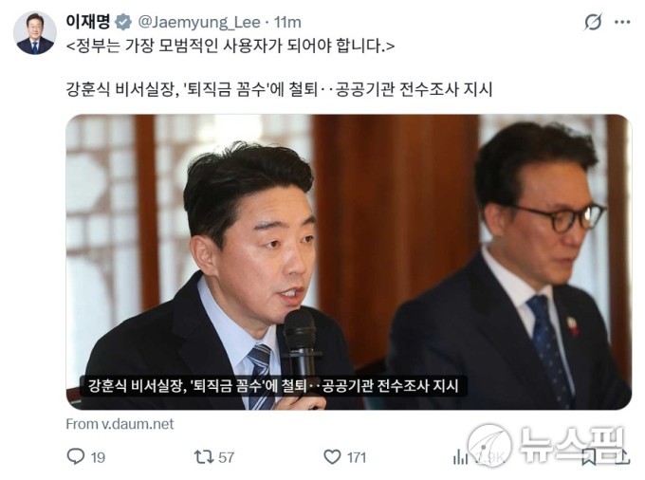Click the share upload icon
Image resolution: width=645 pixels, height=480 pixels.
[x=623, y=456]
